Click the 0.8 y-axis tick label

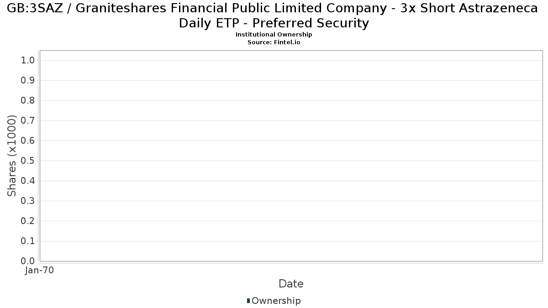28,101
